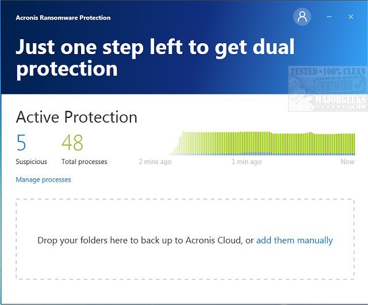The height and width of the screenshot is (305, 368).
Task: Click the 'Total processes' caption text
Action: click(84, 162)
